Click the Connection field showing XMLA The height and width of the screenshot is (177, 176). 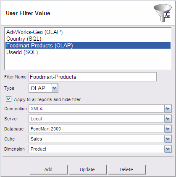[x=97, y=109]
